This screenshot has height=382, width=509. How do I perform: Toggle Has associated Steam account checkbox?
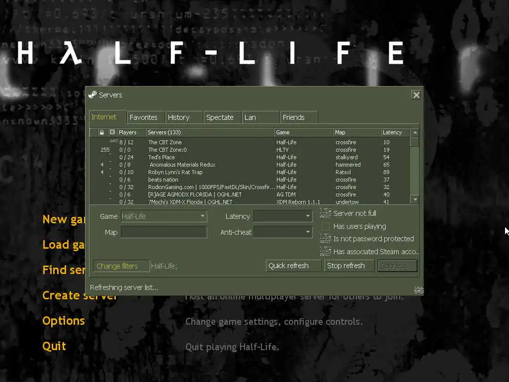click(x=325, y=251)
